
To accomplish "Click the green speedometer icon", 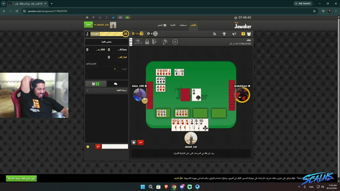I will [x=127, y=18].
